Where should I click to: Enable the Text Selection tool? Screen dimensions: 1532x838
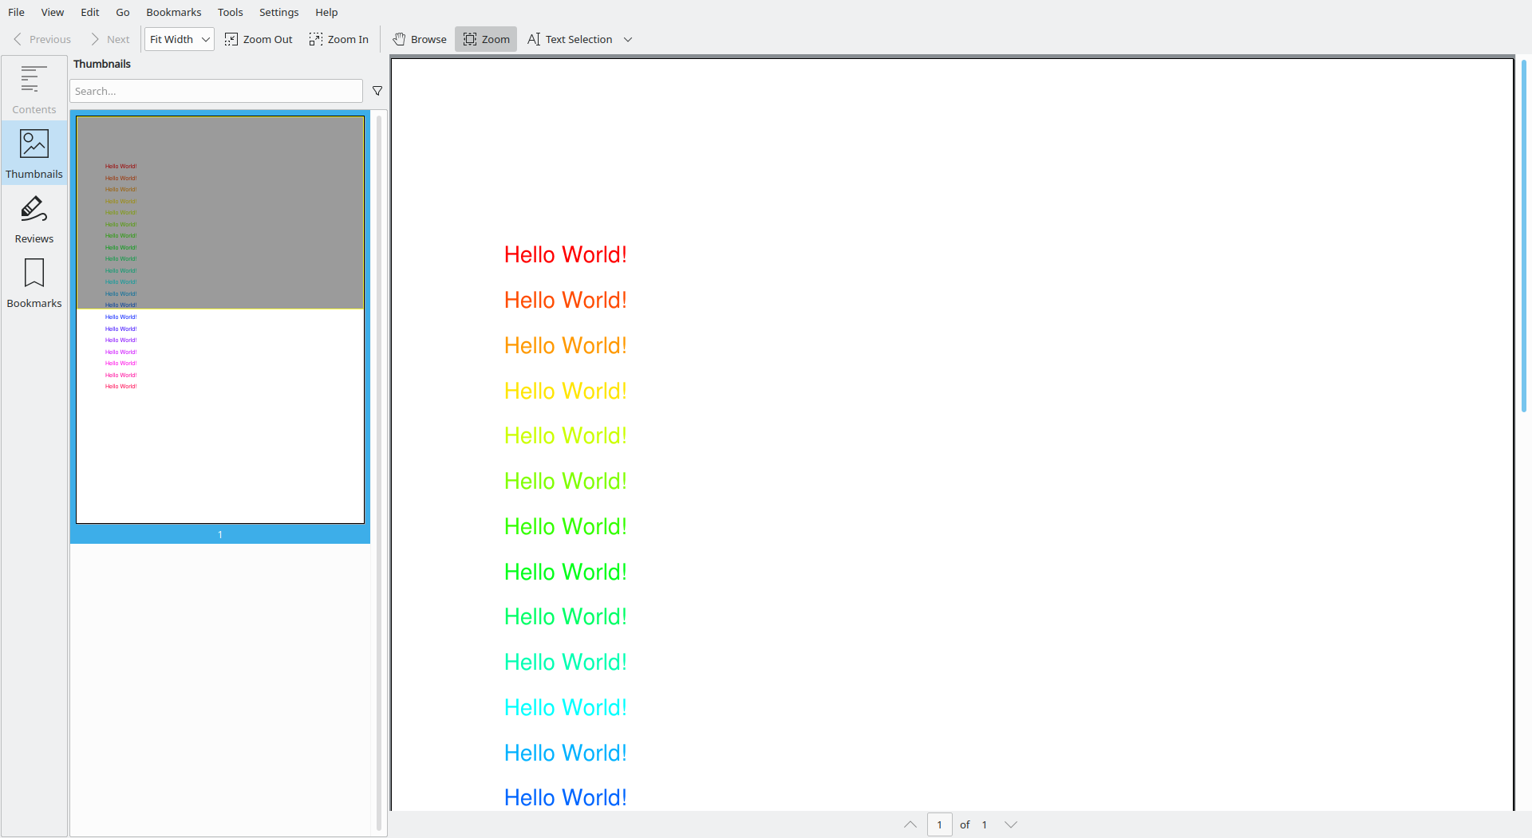coord(570,39)
